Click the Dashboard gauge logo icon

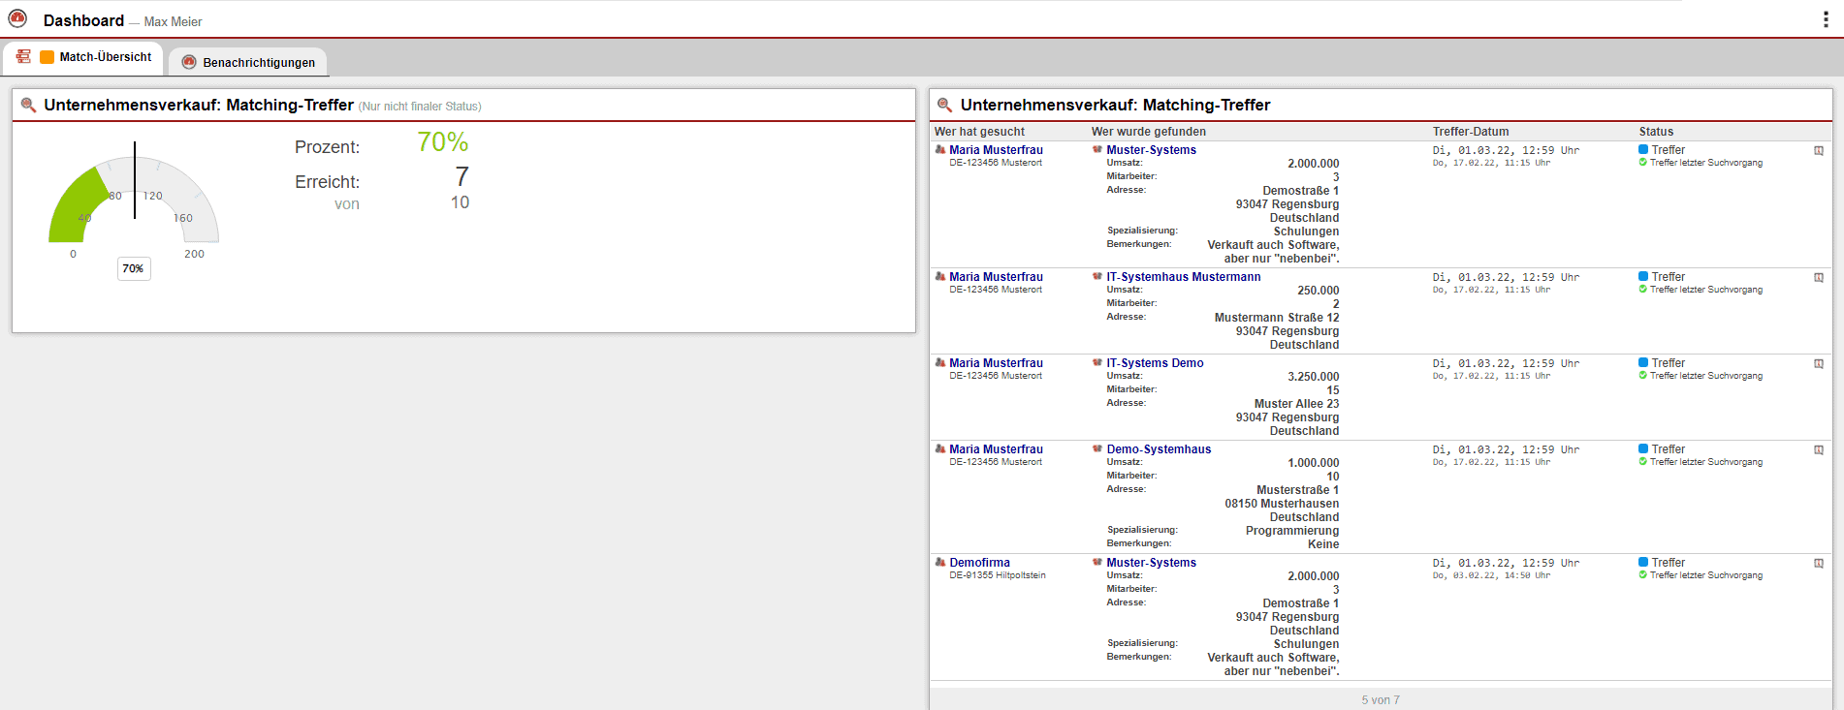[x=17, y=18]
